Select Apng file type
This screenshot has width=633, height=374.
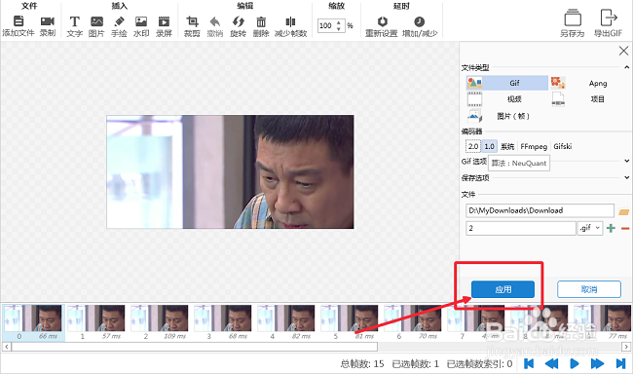click(589, 83)
